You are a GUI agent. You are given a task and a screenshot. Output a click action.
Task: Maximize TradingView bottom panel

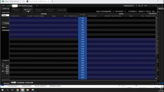123,86
